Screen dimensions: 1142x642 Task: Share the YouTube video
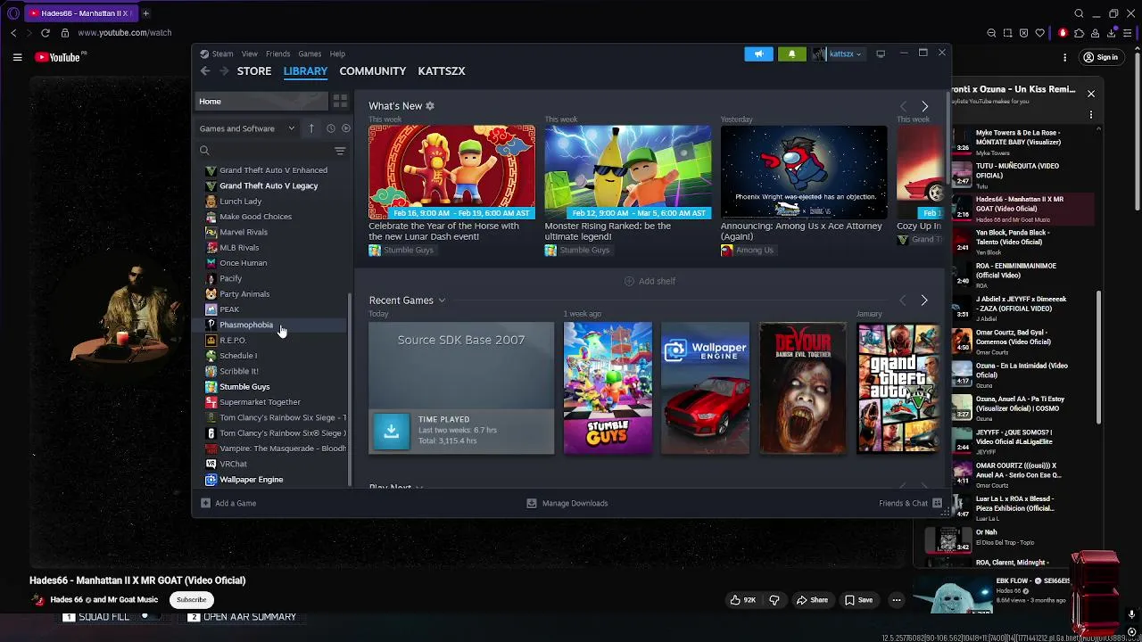pos(812,600)
